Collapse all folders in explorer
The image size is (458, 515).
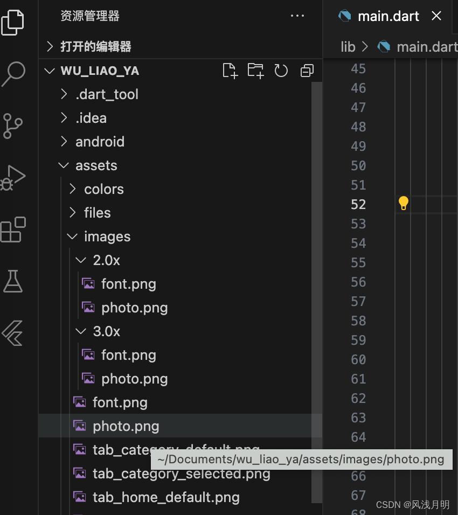click(x=307, y=71)
